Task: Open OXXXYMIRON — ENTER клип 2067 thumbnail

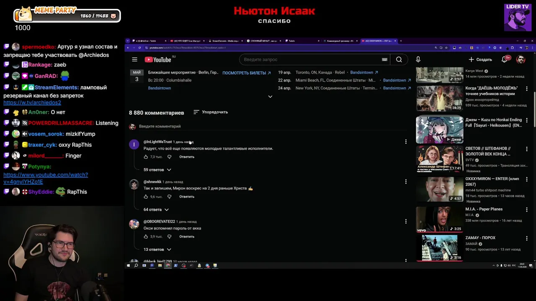Action: [440, 189]
